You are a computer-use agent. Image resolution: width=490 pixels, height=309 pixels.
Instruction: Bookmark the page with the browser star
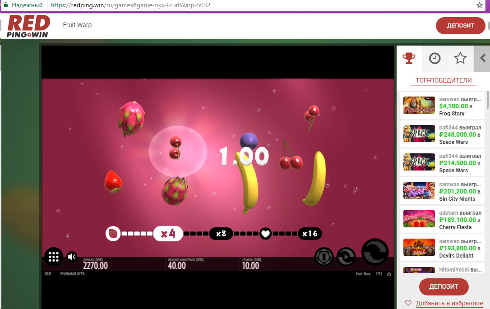tap(479, 5)
